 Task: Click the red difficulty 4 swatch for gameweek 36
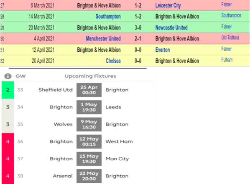tap(8, 141)
